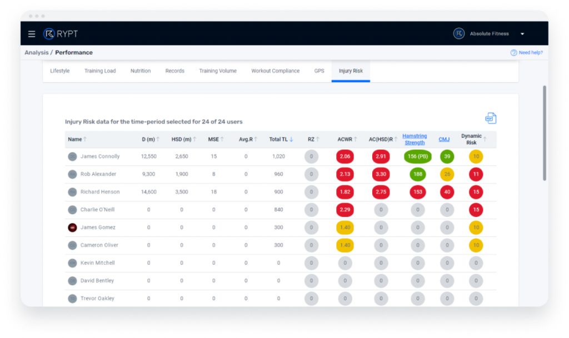Click Cameron Oliver avatar

tap(73, 245)
